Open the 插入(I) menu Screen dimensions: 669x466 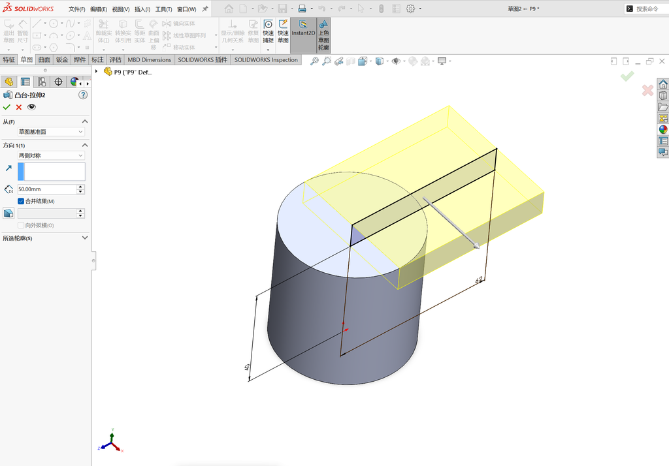[x=142, y=9]
